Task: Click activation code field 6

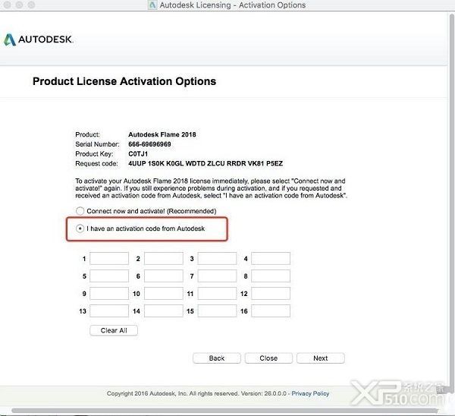Action: coord(164,276)
